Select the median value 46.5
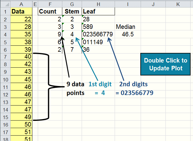This screenshot has width=193, height=141. click(x=128, y=34)
